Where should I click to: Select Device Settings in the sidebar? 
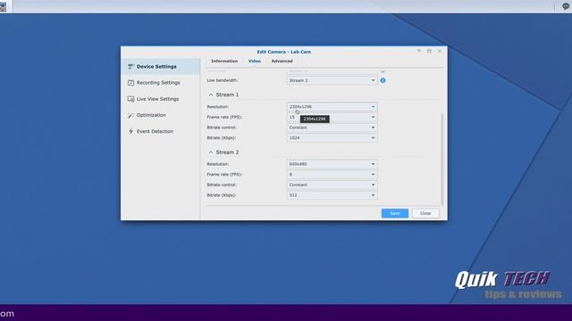tap(160, 67)
